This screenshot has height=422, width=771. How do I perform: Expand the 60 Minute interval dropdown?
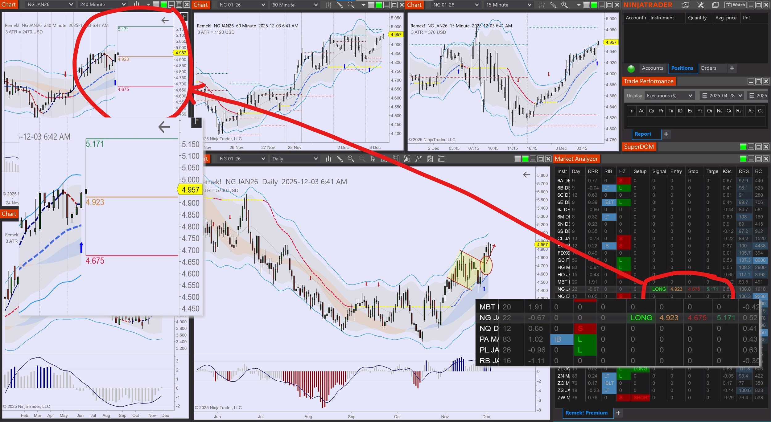295,5
